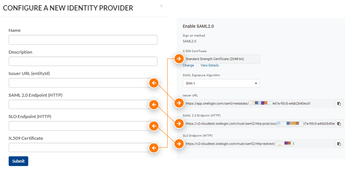The height and width of the screenshot is (175, 345).
Task: Copy the SAML 2.0 Endpoint URL
Action: pyautogui.click(x=339, y=124)
